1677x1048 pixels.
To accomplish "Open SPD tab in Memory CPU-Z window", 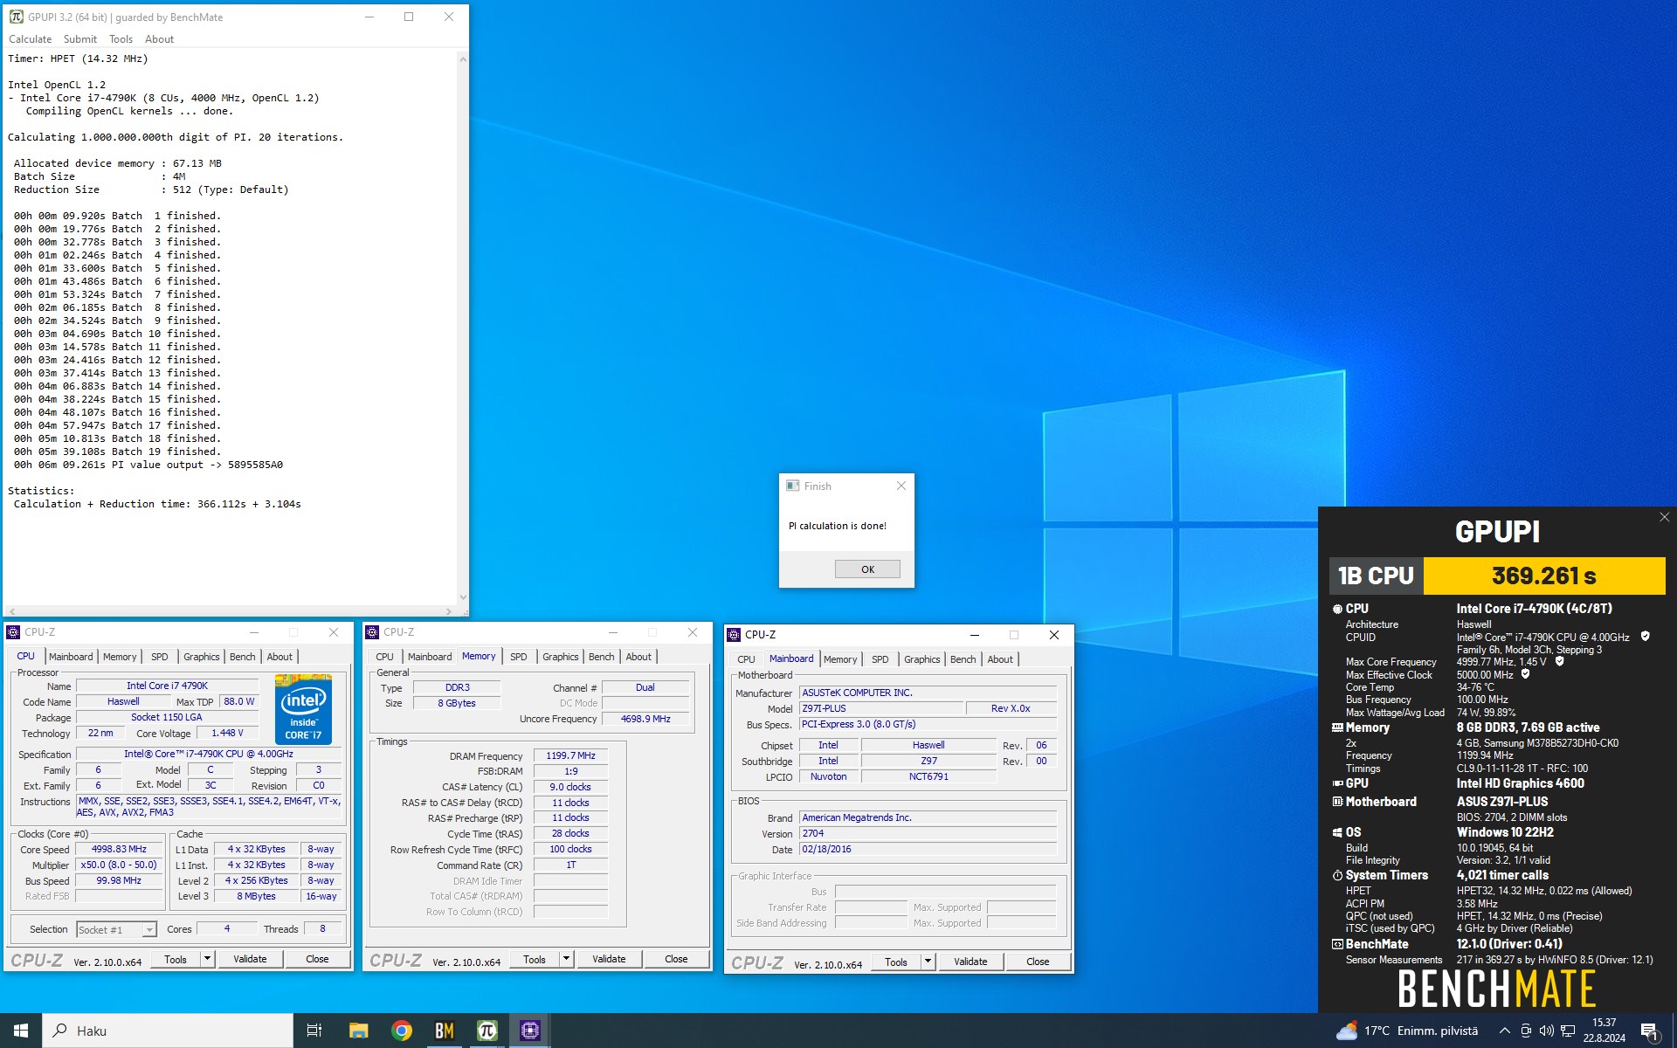I will coord(519,657).
